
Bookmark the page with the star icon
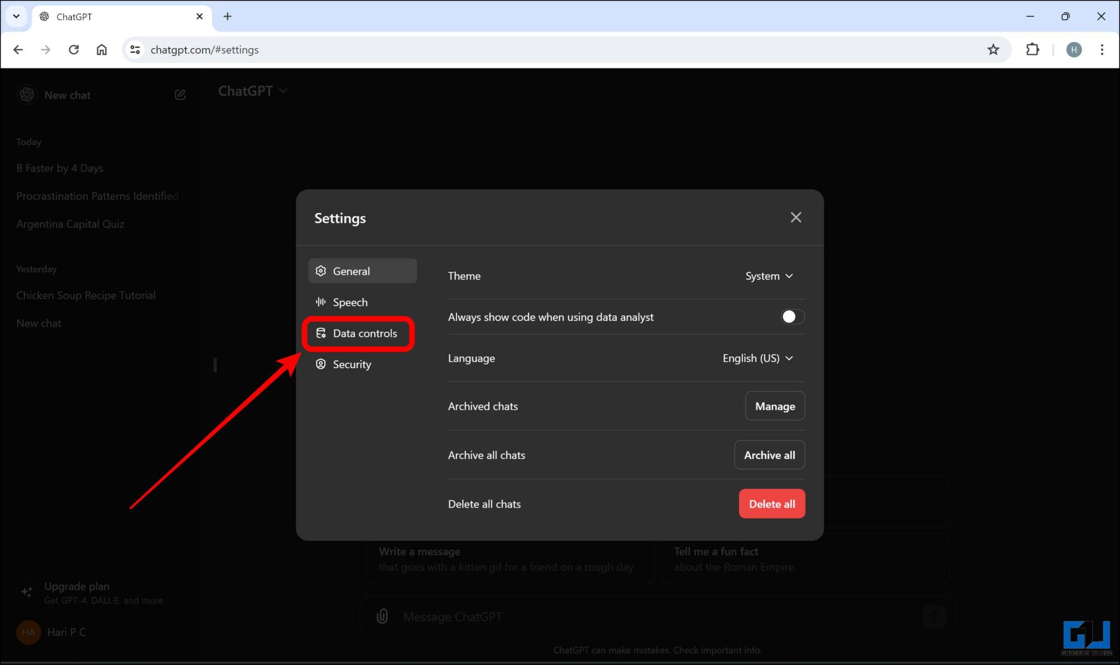(x=994, y=49)
